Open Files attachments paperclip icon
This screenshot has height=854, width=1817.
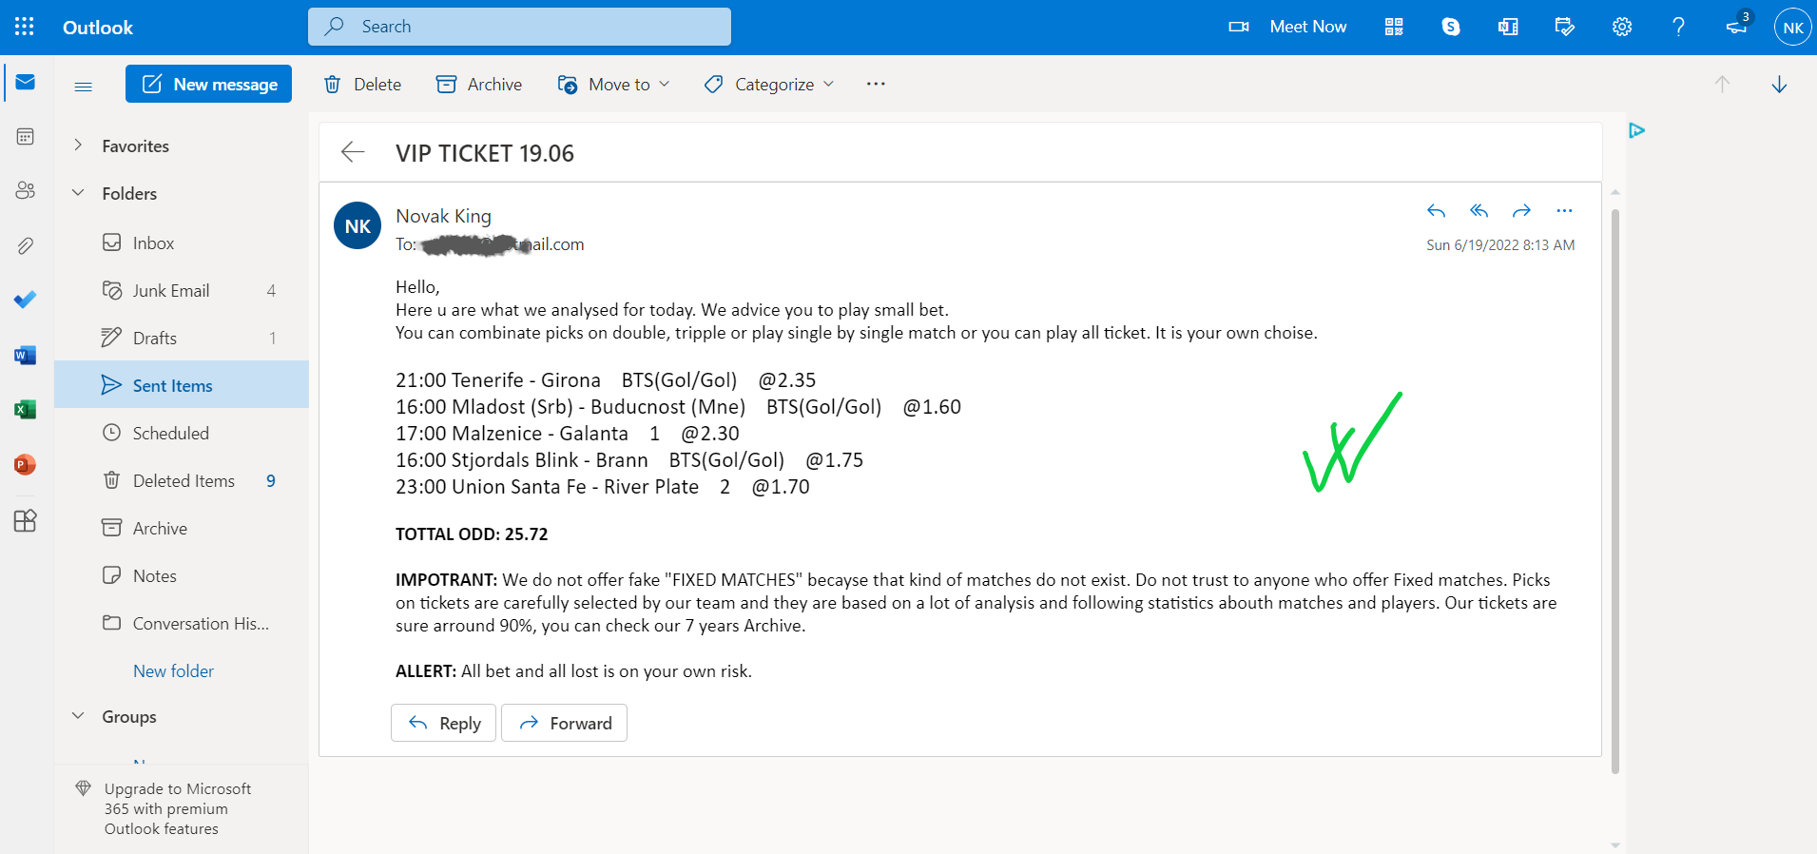coord(26,246)
